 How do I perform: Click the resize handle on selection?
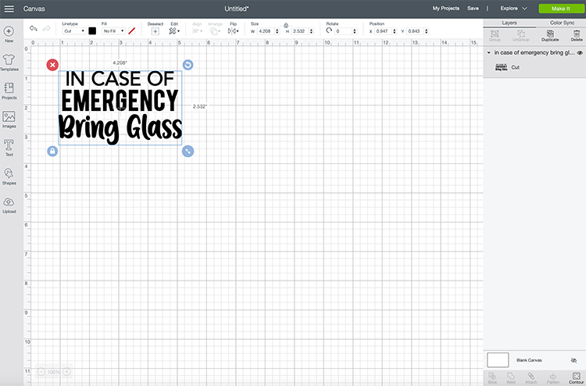click(x=188, y=151)
